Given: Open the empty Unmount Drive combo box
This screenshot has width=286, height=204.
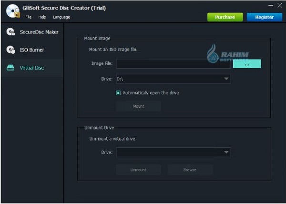Looking at the screenshot, I should (174, 152).
